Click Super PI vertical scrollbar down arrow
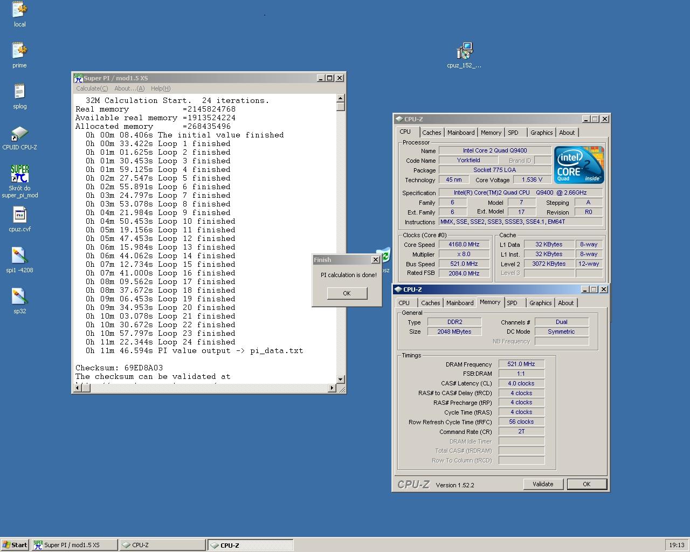690x552 pixels. click(340, 379)
